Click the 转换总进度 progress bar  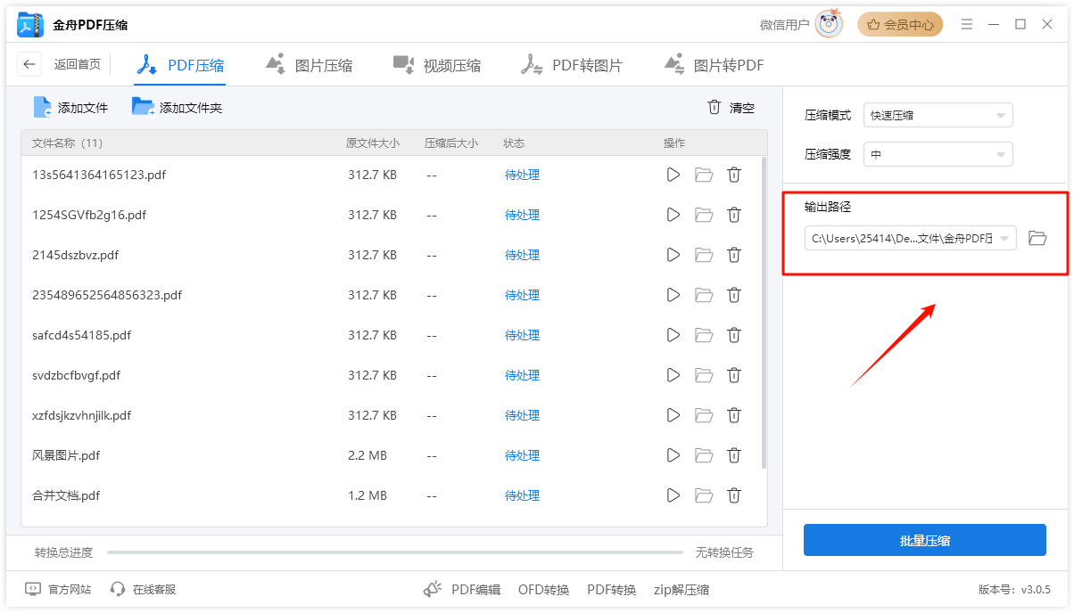coord(395,552)
